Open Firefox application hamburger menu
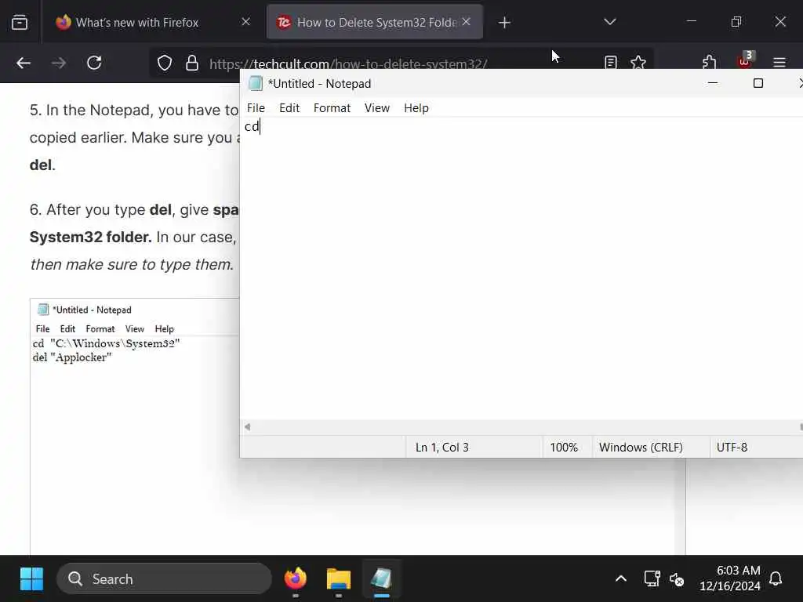Screen dimensions: 803x602 coord(779,63)
